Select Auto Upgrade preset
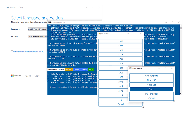This screenshot has width=188, height=113. 151,76
